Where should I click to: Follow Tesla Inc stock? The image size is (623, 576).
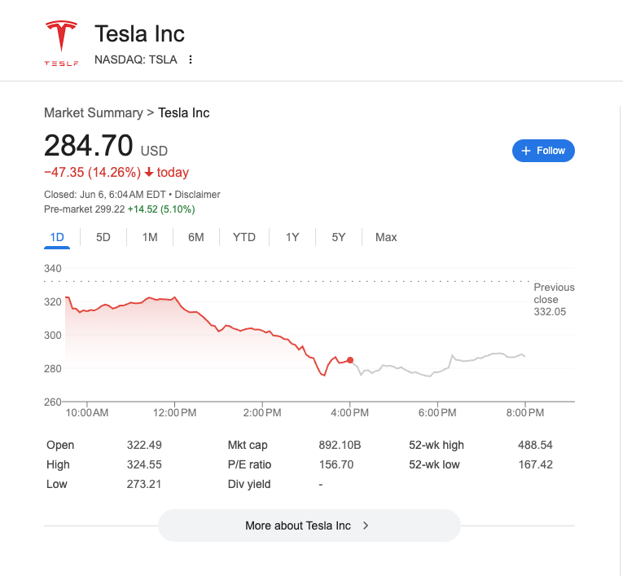point(543,151)
